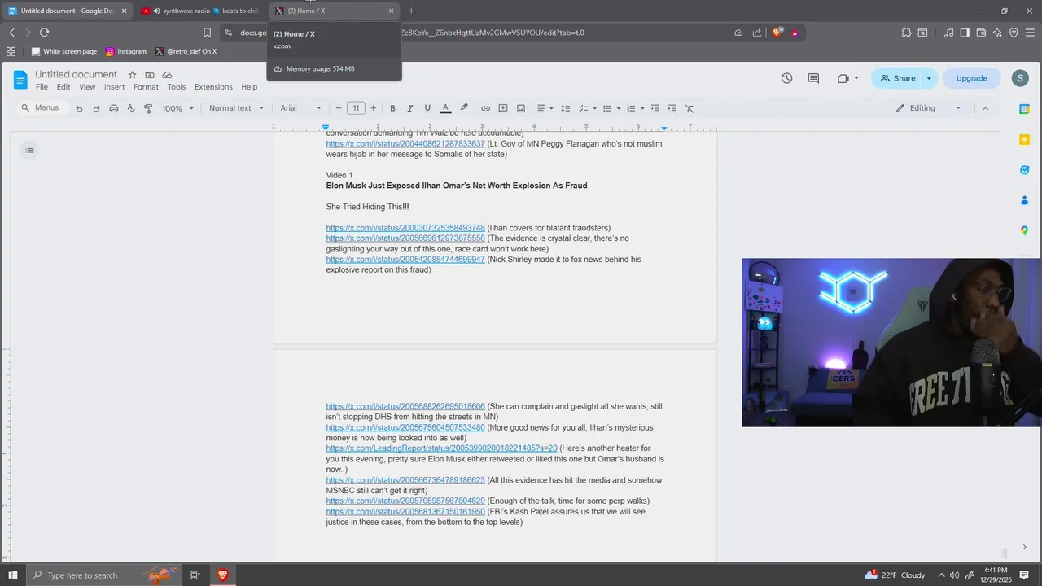This screenshot has width=1042, height=586.
Task: Expand the Share options arrow
Action: 929,78
